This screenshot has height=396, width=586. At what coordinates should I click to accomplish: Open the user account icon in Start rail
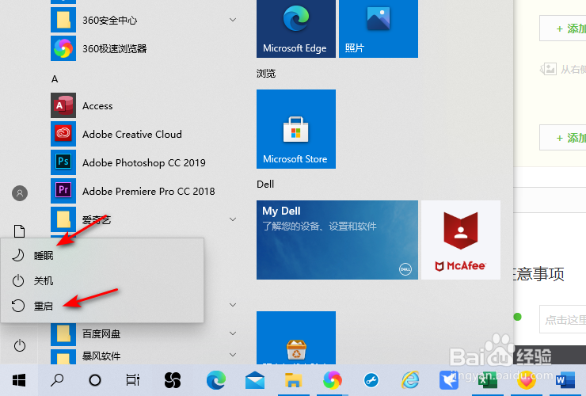click(20, 193)
